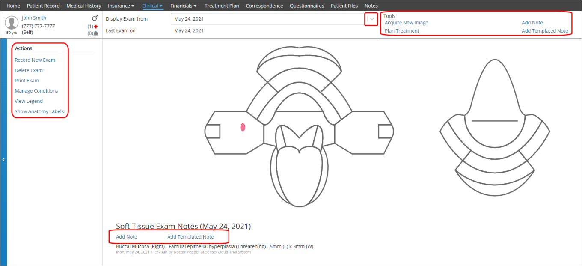This screenshot has width=582, height=266.
Task: Open Notes in the top menu bar
Action: coord(371,6)
